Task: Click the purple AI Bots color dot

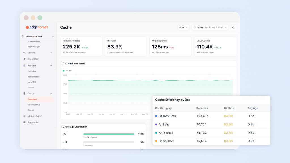Action: 156,125
